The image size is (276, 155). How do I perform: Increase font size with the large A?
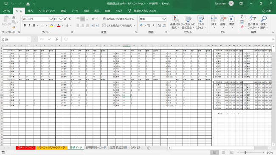tap(65, 19)
